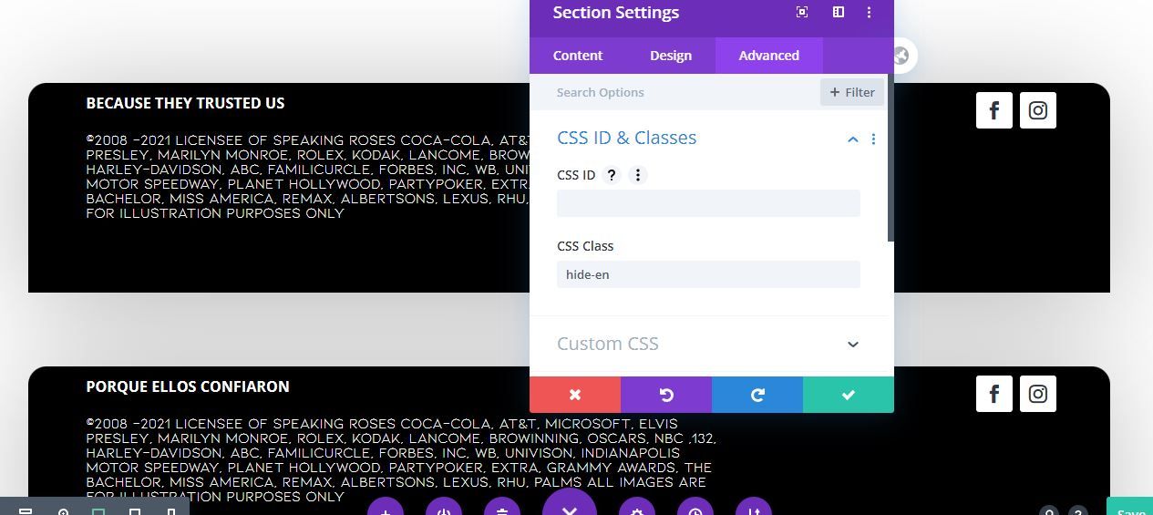Open the CSS ID field options menu
Screen dimensions: 1153x515
point(638,175)
